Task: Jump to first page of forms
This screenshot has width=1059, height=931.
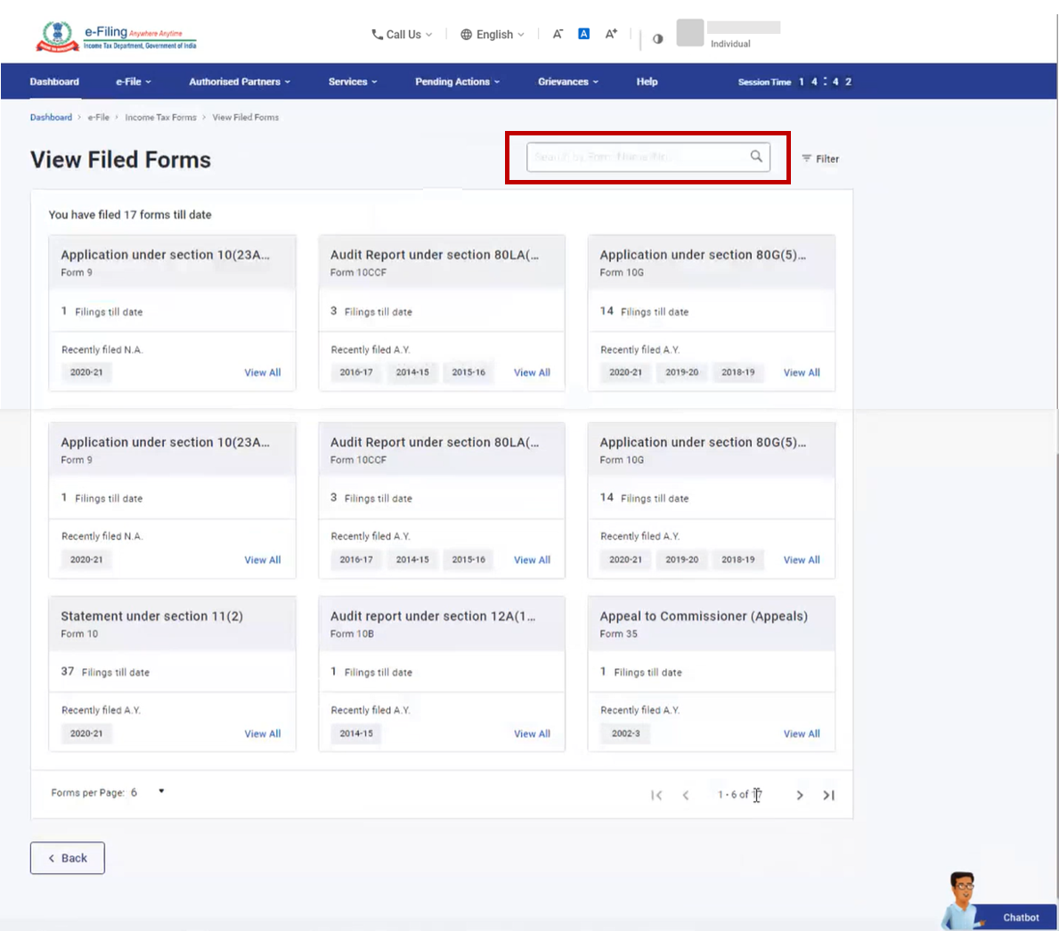Action: click(657, 795)
